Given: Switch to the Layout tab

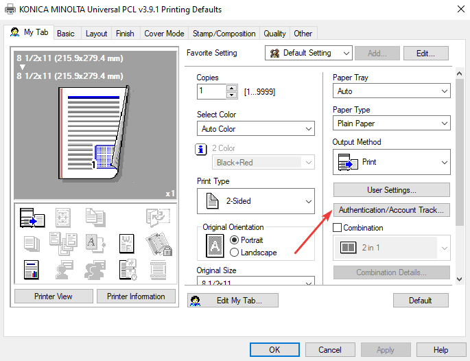Looking at the screenshot, I should [96, 34].
